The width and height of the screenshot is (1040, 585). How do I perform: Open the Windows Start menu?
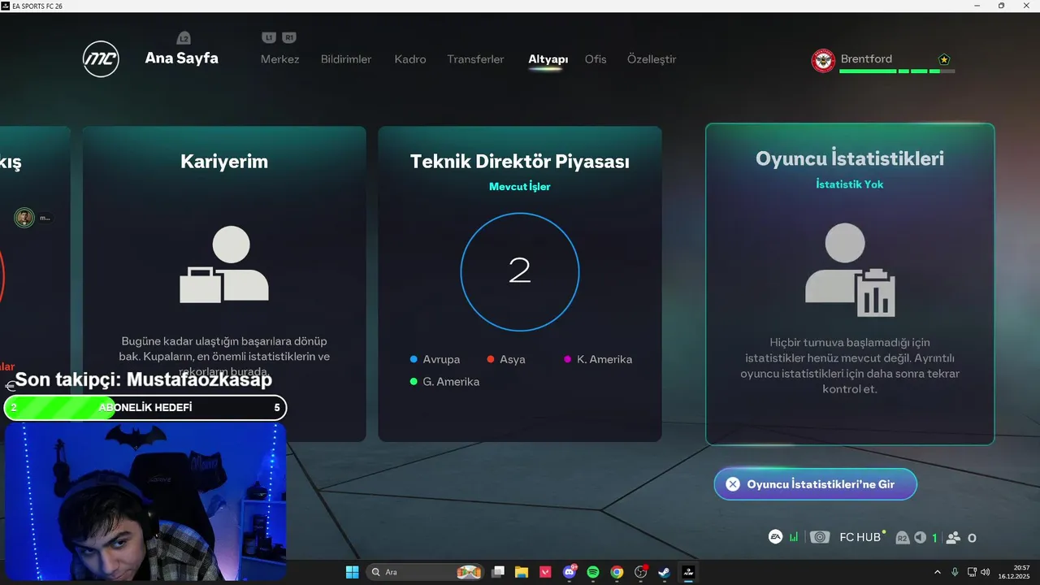click(352, 572)
